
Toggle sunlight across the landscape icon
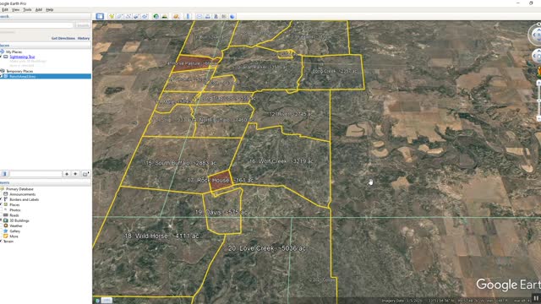165,16
